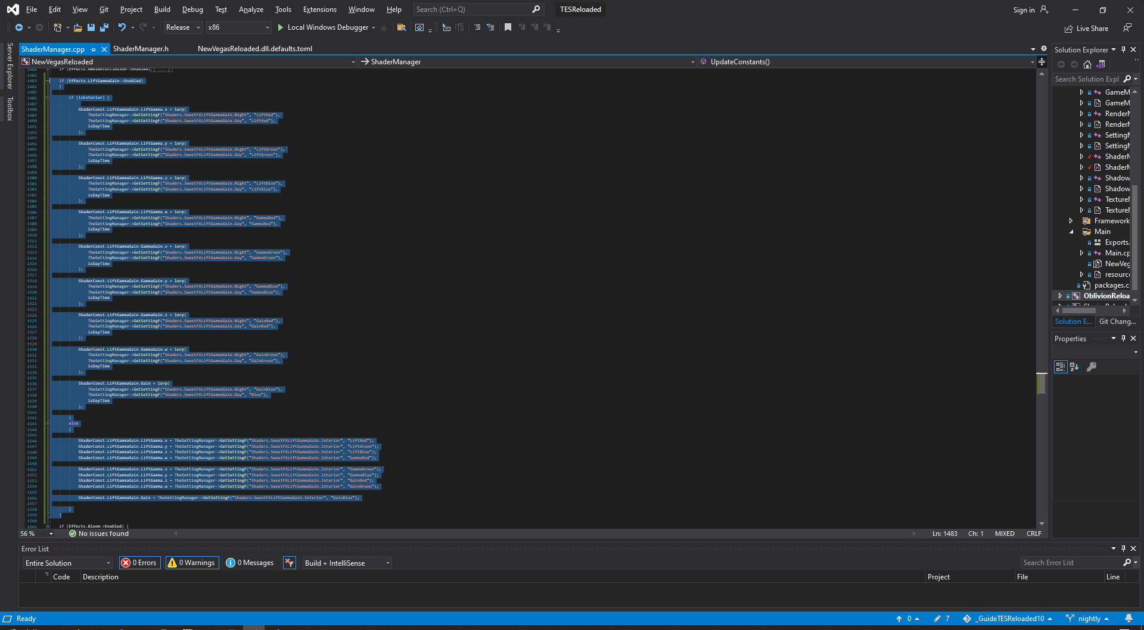Open the notifications bell icon
Screen dimensions: 1144x630
click(x=1129, y=619)
